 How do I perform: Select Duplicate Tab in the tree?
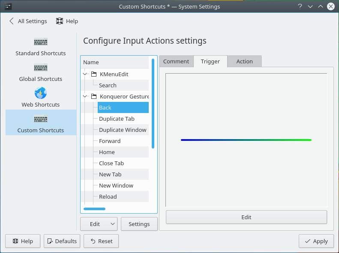(x=117, y=119)
